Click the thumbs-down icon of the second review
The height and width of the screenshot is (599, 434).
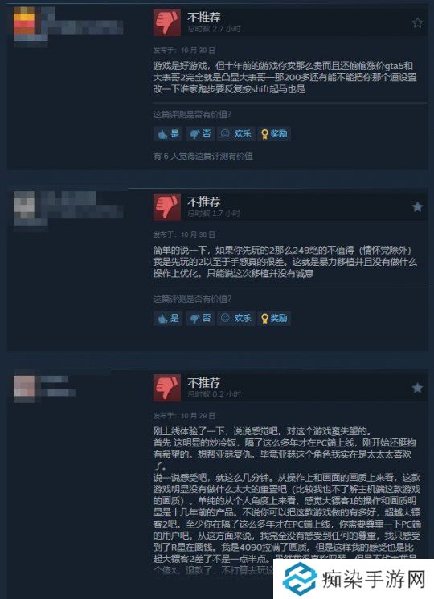click(166, 207)
